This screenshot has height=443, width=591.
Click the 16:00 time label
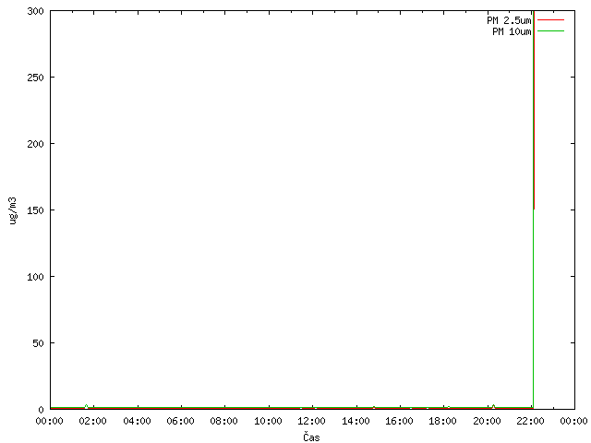pyautogui.click(x=399, y=421)
